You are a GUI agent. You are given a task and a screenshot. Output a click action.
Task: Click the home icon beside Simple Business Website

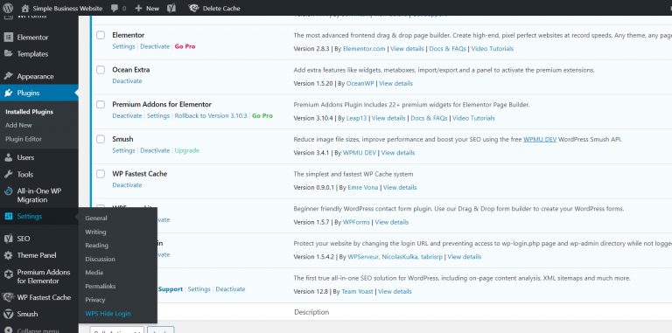pyautogui.click(x=25, y=8)
